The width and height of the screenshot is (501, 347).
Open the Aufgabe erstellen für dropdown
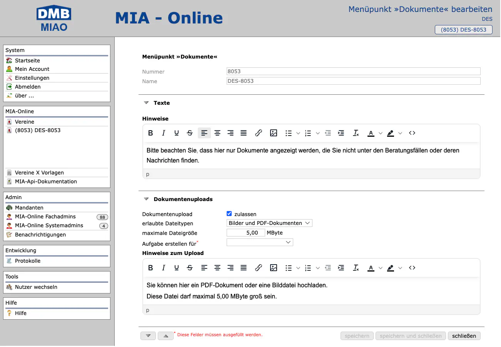[x=260, y=243]
